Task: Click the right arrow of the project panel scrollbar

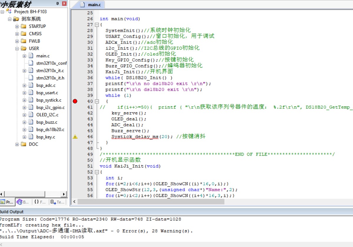Action: point(64,194)
